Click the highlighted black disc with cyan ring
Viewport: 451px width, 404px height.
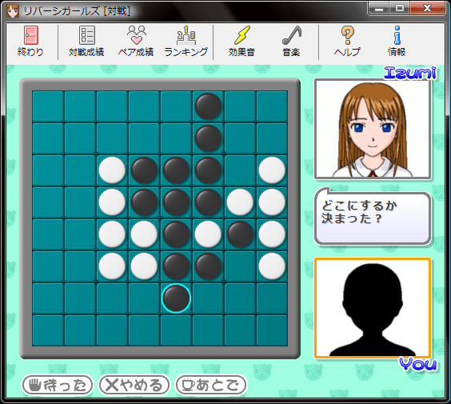(176, 298)
